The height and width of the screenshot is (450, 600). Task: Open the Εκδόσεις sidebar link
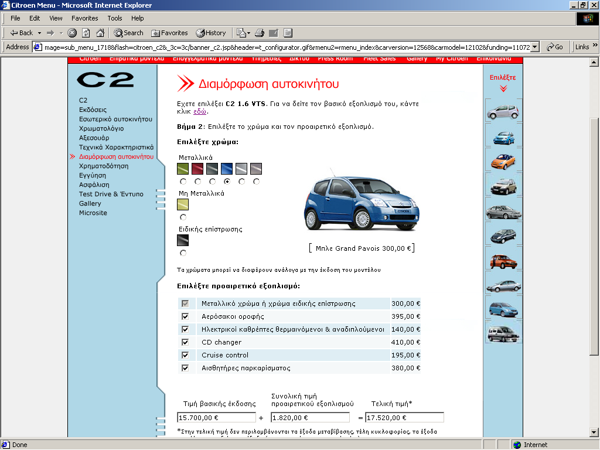93,110
